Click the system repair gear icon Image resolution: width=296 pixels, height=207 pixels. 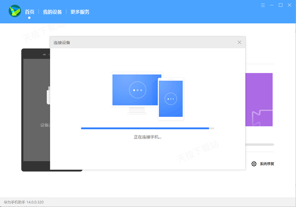click(x=254, y=164)
